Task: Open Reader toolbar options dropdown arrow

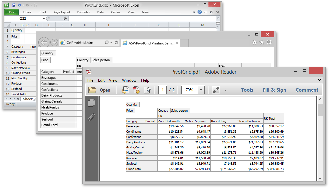Action: point(225,90)
